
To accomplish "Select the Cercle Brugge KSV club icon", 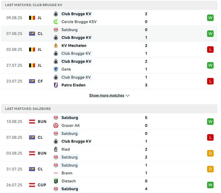I will pos(57,22).
